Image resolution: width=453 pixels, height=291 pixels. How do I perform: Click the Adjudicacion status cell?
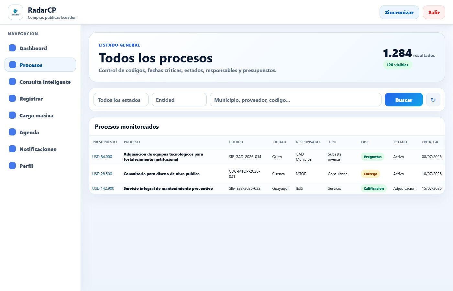point(404,189)
